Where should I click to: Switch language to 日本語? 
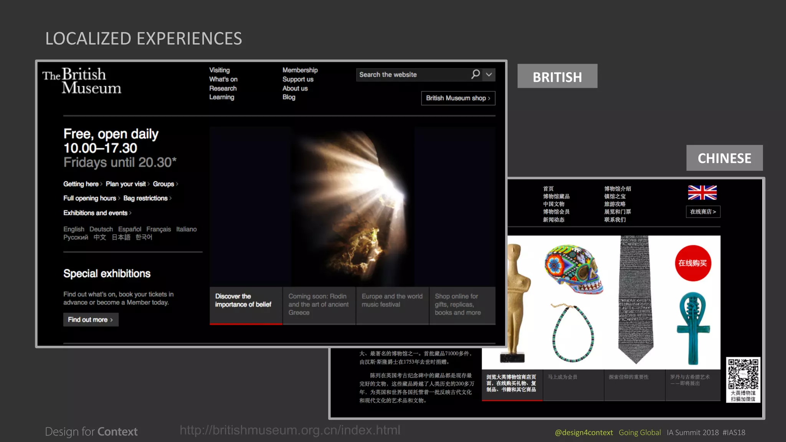click(121, 237)
